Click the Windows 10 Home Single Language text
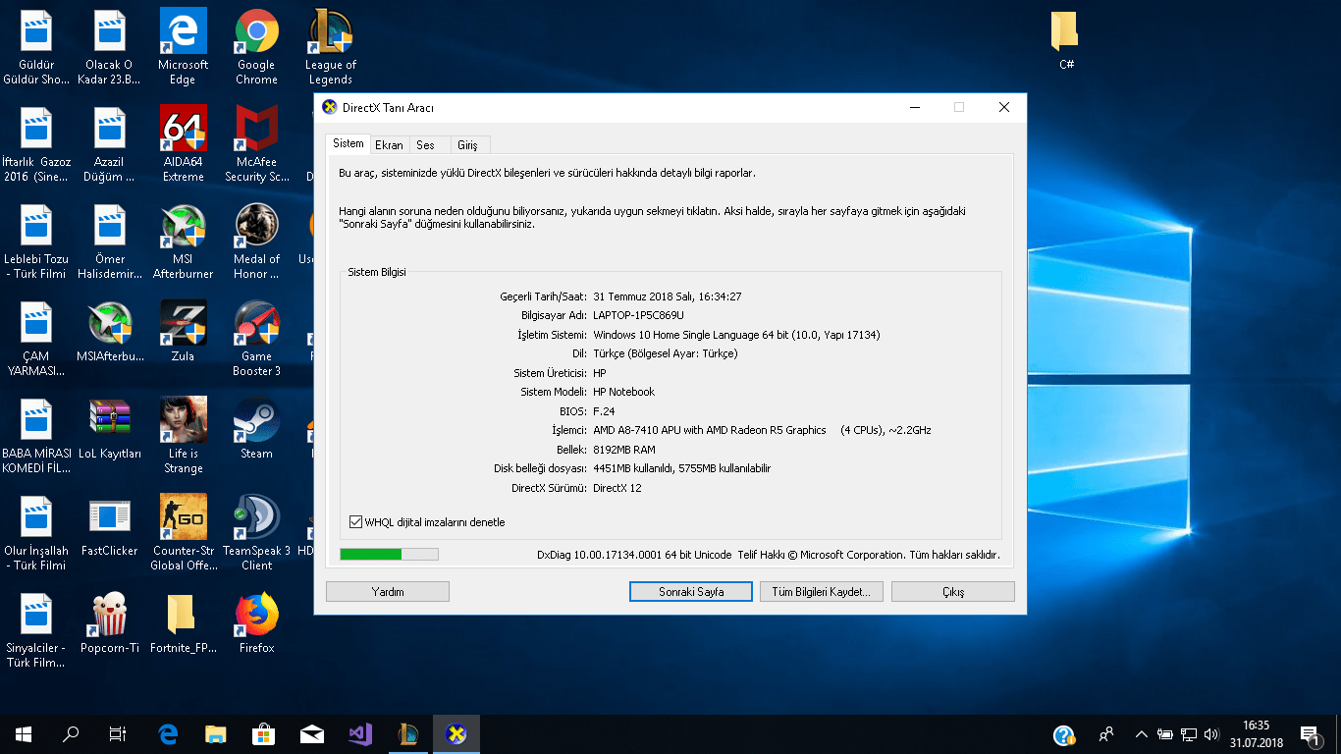The height and width of the screenshot is (754, 1341). (x=736, y=335)
